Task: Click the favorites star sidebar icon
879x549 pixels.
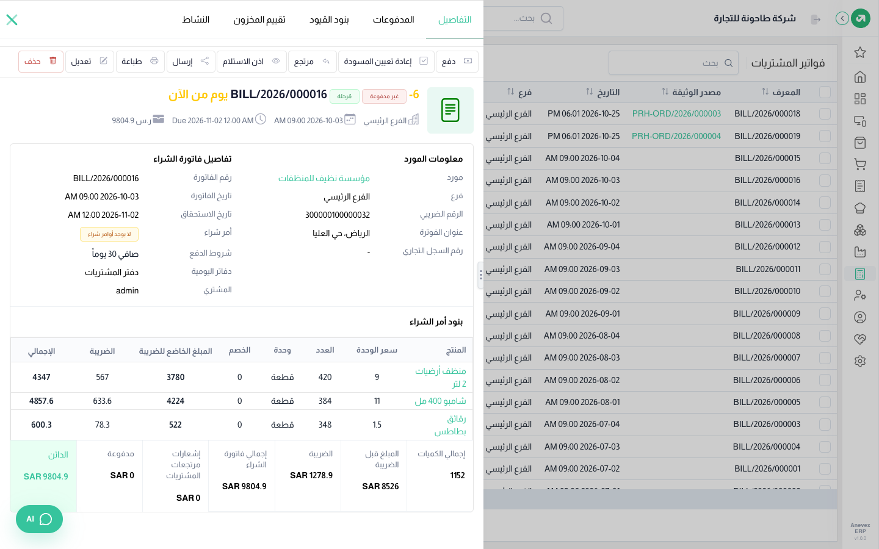Action: 860,52
